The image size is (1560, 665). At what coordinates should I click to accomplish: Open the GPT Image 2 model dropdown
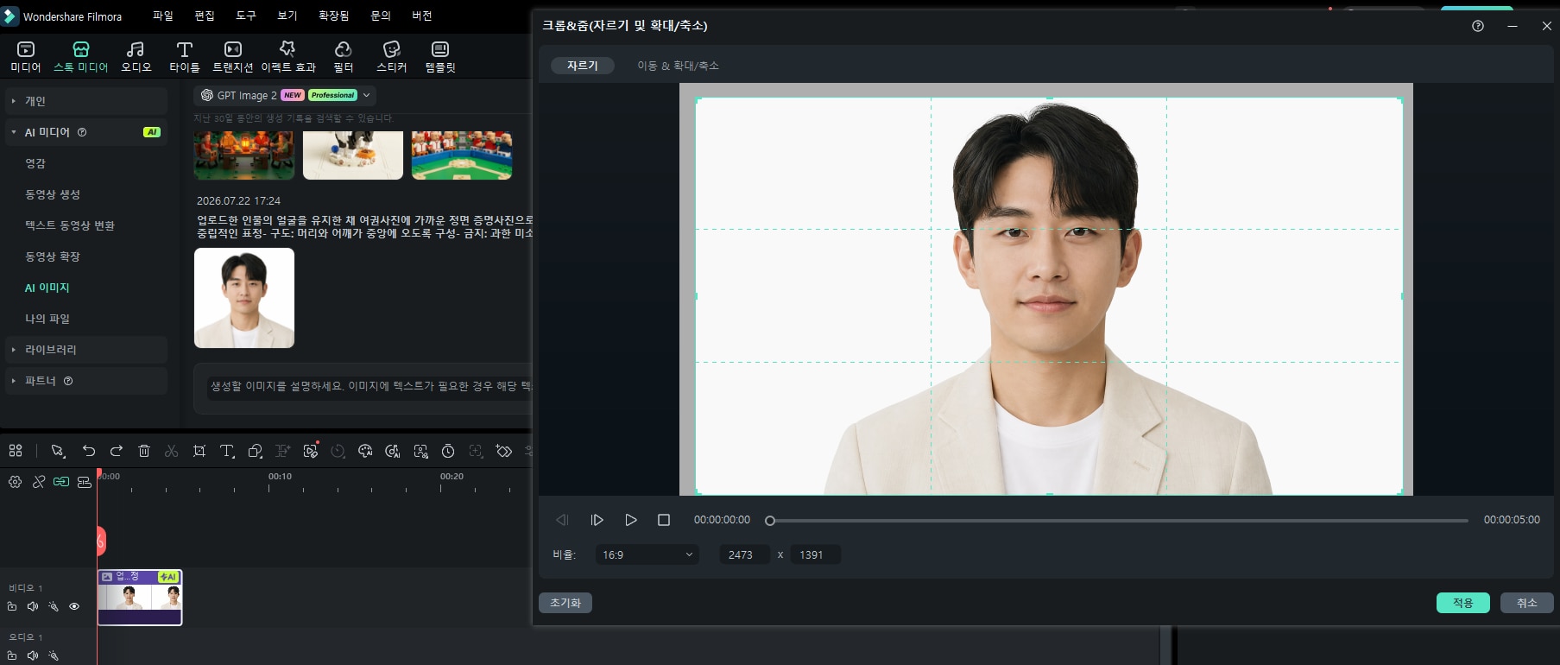click(286, 95)
